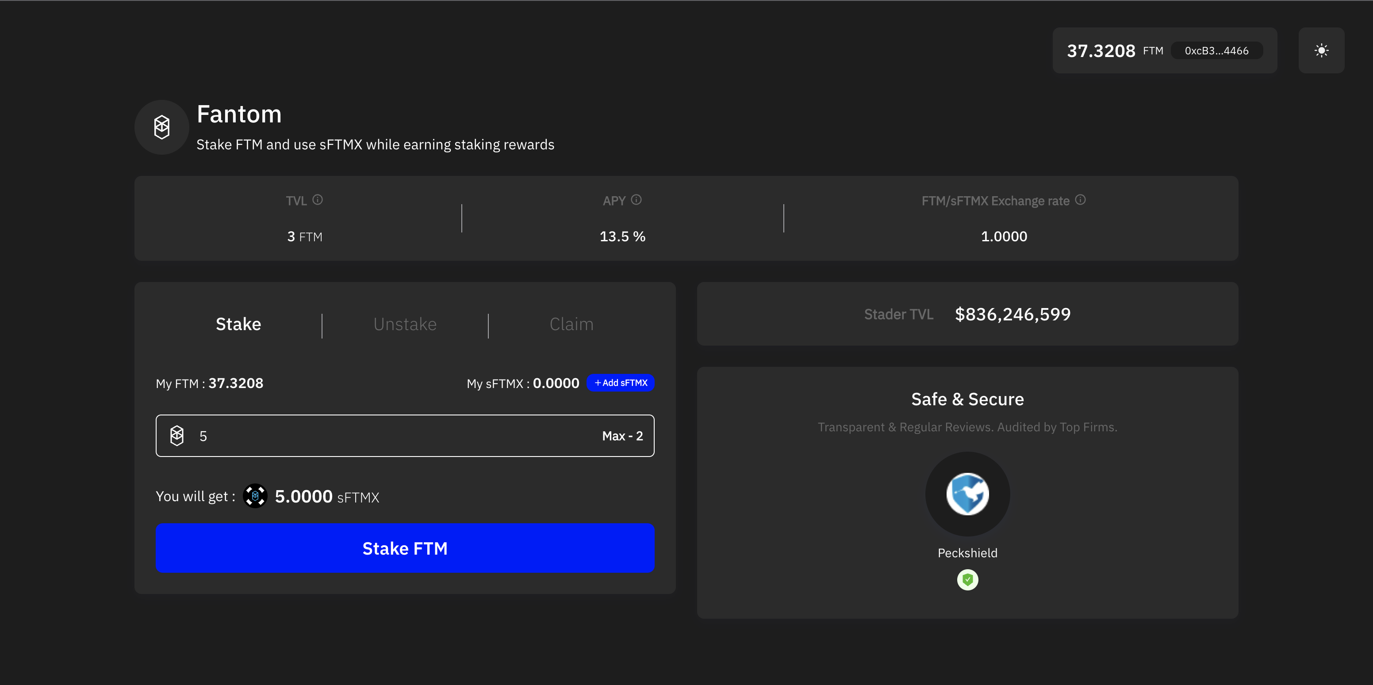The image size is (1373, 685).
Task: Click the My FTM : 37.3208 balance
Action: (x=210, y=384)
